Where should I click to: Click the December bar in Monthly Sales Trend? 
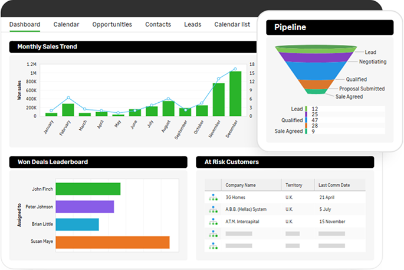click(235, 93)
